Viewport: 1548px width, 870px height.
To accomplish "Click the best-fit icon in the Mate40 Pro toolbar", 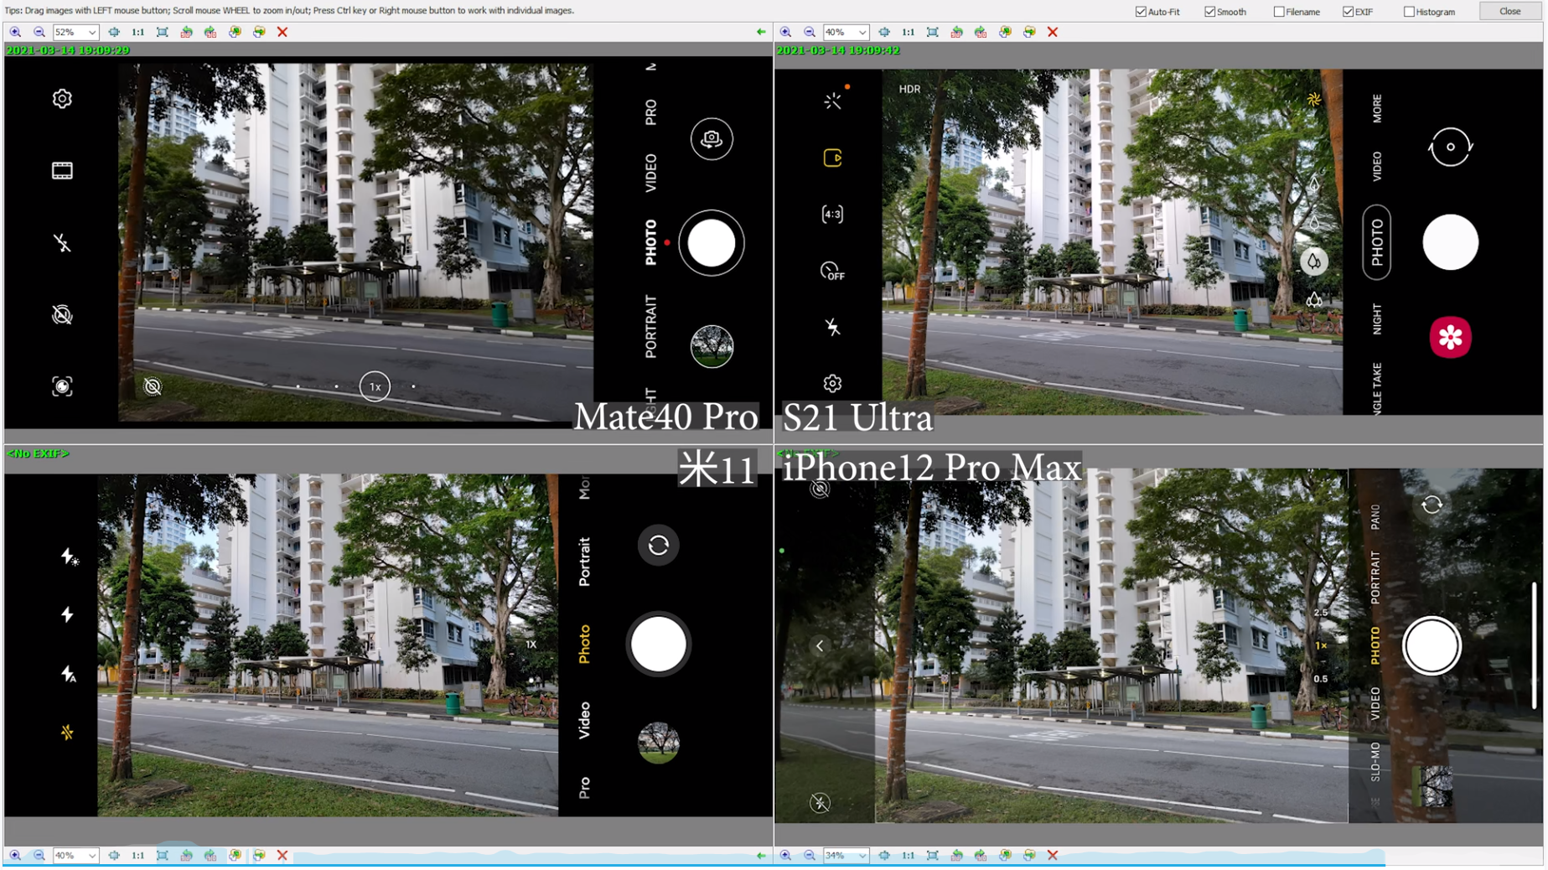I will (114, 32).
